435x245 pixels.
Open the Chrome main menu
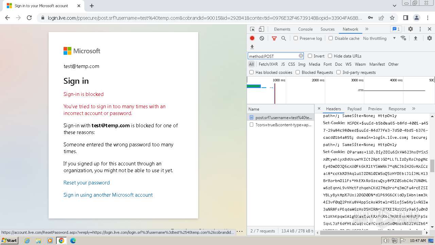point(427,18)
